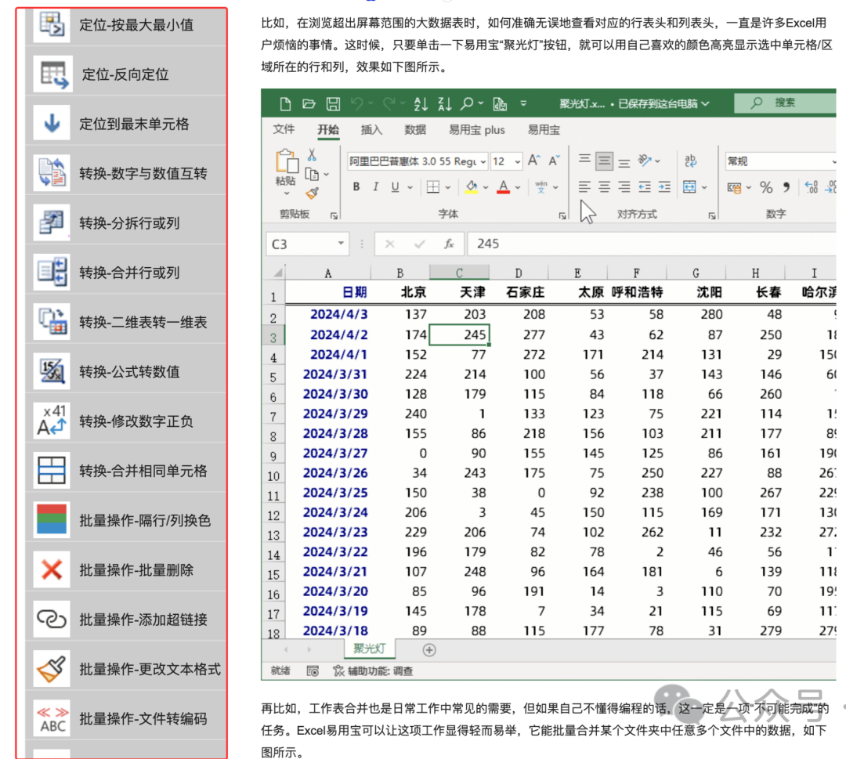Open the font name dropdown
This screenshot has width=846, height=759.
coord(483,161)
